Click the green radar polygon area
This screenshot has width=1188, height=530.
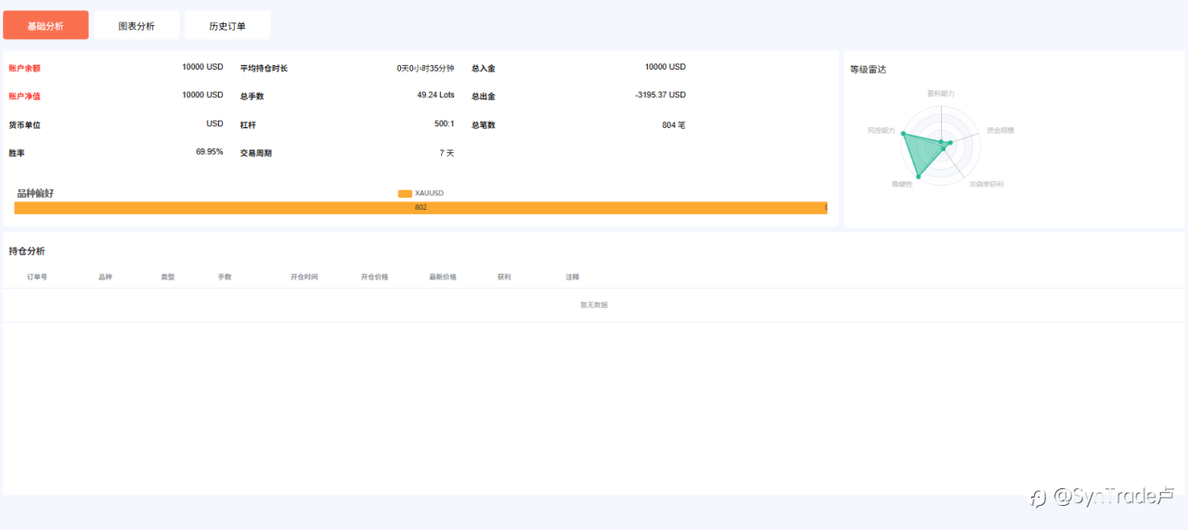pos(921,150)
